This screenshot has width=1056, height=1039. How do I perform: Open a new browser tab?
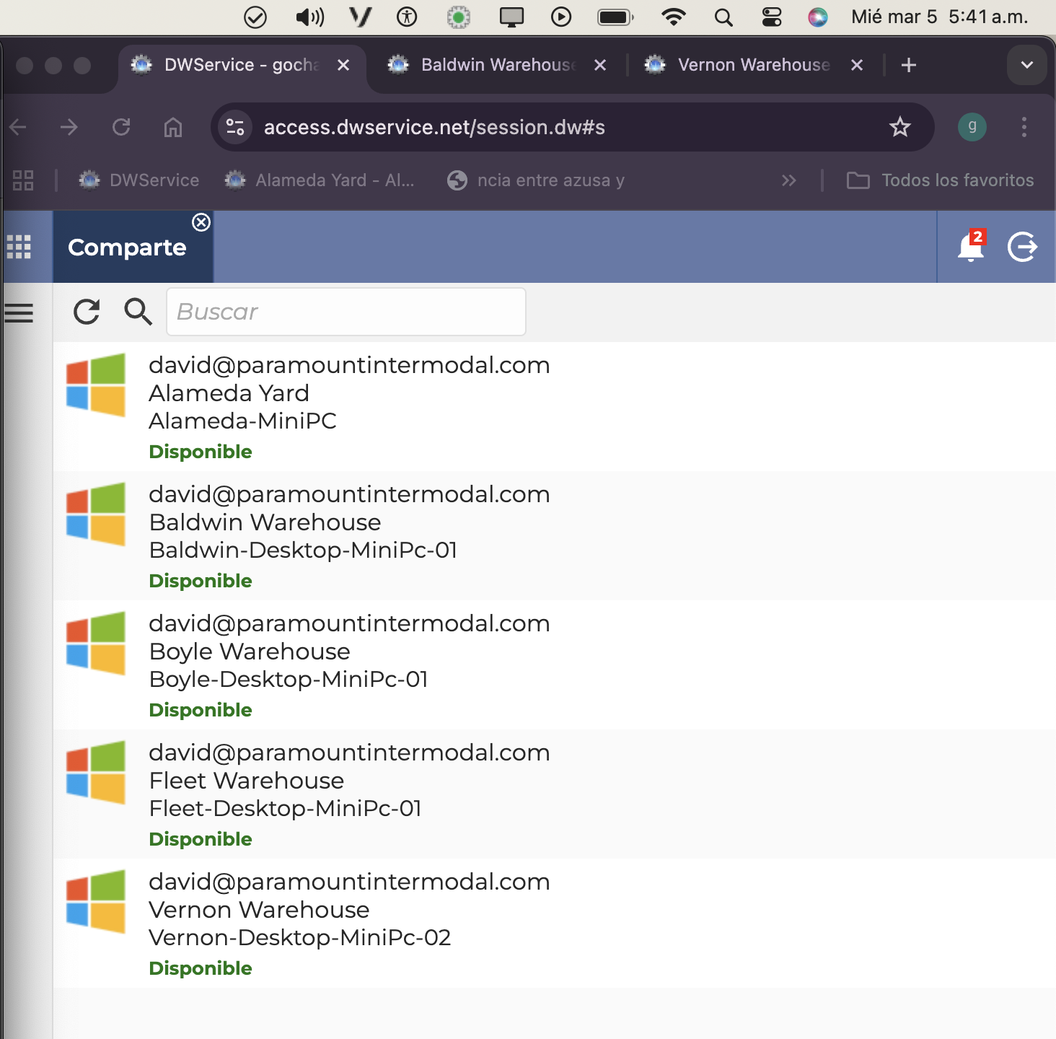(909, 65)
